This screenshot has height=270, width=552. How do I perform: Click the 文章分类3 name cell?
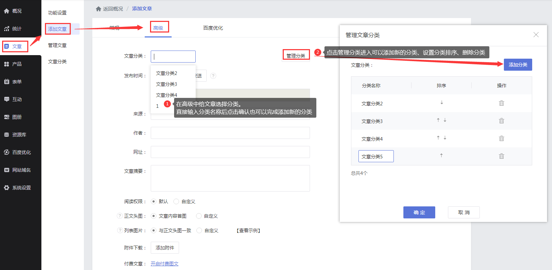(372, 121)
